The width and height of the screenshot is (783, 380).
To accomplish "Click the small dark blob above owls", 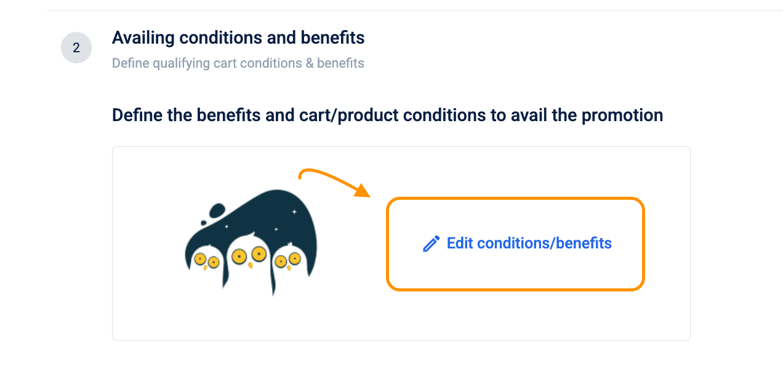I will click(x=218, y=212).
